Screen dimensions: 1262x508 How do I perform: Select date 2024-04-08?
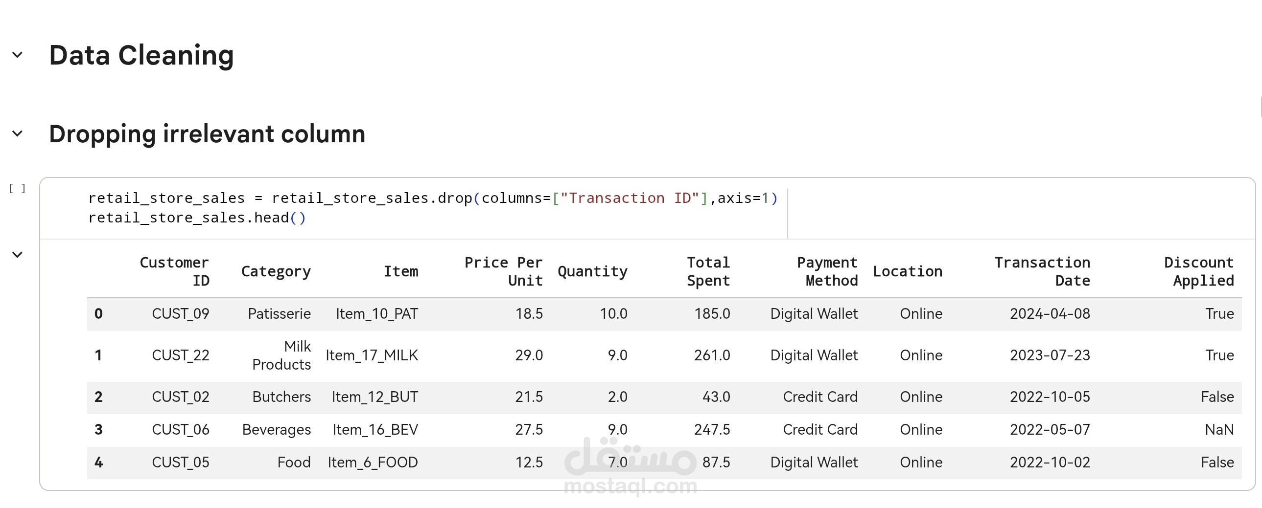point(1051,314)
